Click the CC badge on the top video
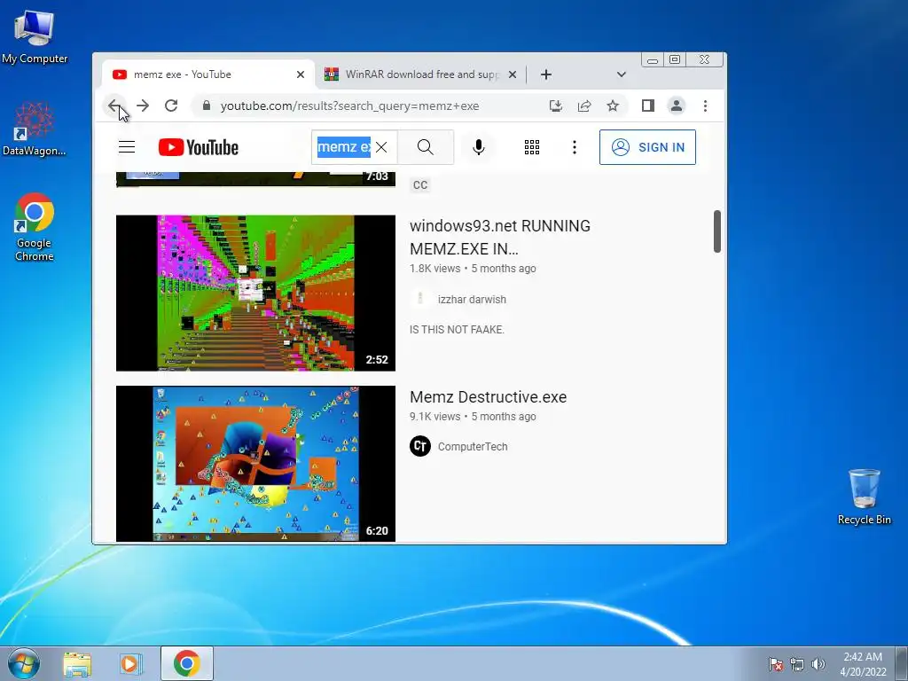Screen dimensions: 908x681 (419, 184)
